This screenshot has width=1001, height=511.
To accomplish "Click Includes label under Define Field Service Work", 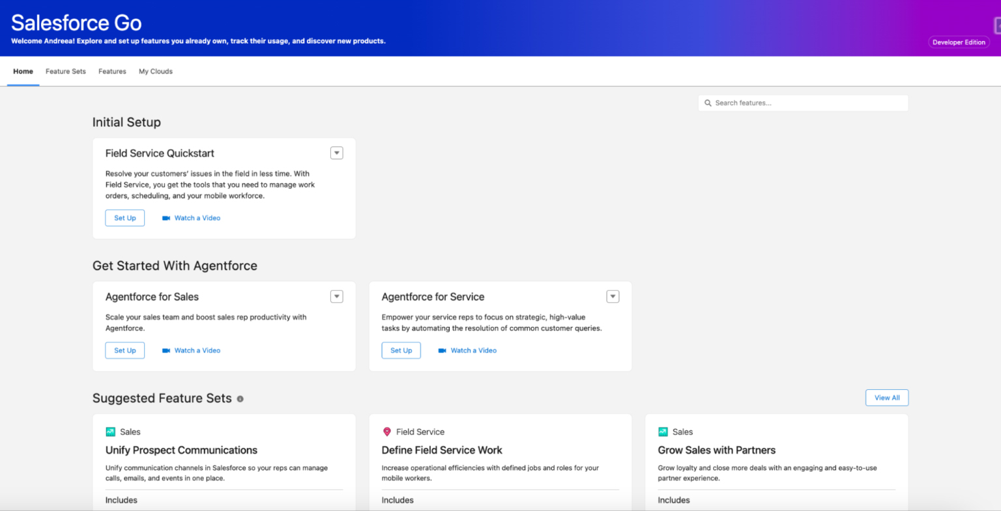I will (398, 501).
